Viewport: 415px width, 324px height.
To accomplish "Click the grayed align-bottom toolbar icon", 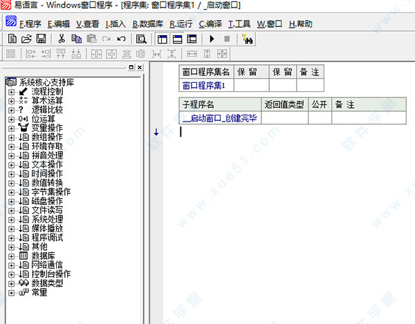I will pos(76,54).
